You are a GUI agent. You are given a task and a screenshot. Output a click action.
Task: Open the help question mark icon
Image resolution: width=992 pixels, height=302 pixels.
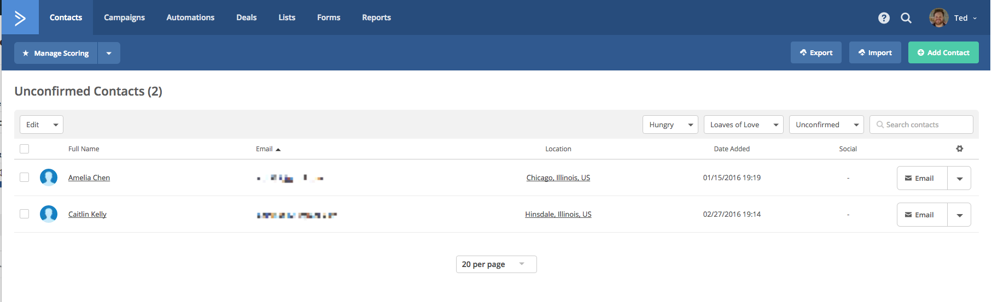884,18
